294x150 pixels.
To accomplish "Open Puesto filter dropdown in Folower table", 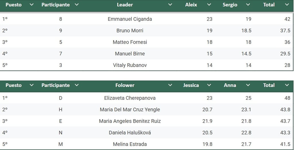I will pos(32,85).
